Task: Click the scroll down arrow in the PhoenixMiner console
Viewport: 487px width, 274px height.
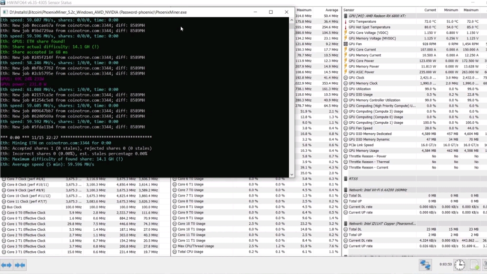Action: 292,175
